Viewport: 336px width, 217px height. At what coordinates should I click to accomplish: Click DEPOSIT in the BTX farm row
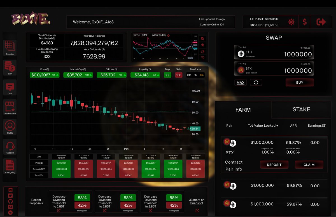tap(274, 165)
